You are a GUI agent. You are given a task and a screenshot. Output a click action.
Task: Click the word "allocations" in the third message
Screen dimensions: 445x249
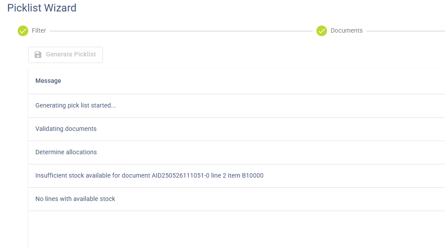point(81,152)
